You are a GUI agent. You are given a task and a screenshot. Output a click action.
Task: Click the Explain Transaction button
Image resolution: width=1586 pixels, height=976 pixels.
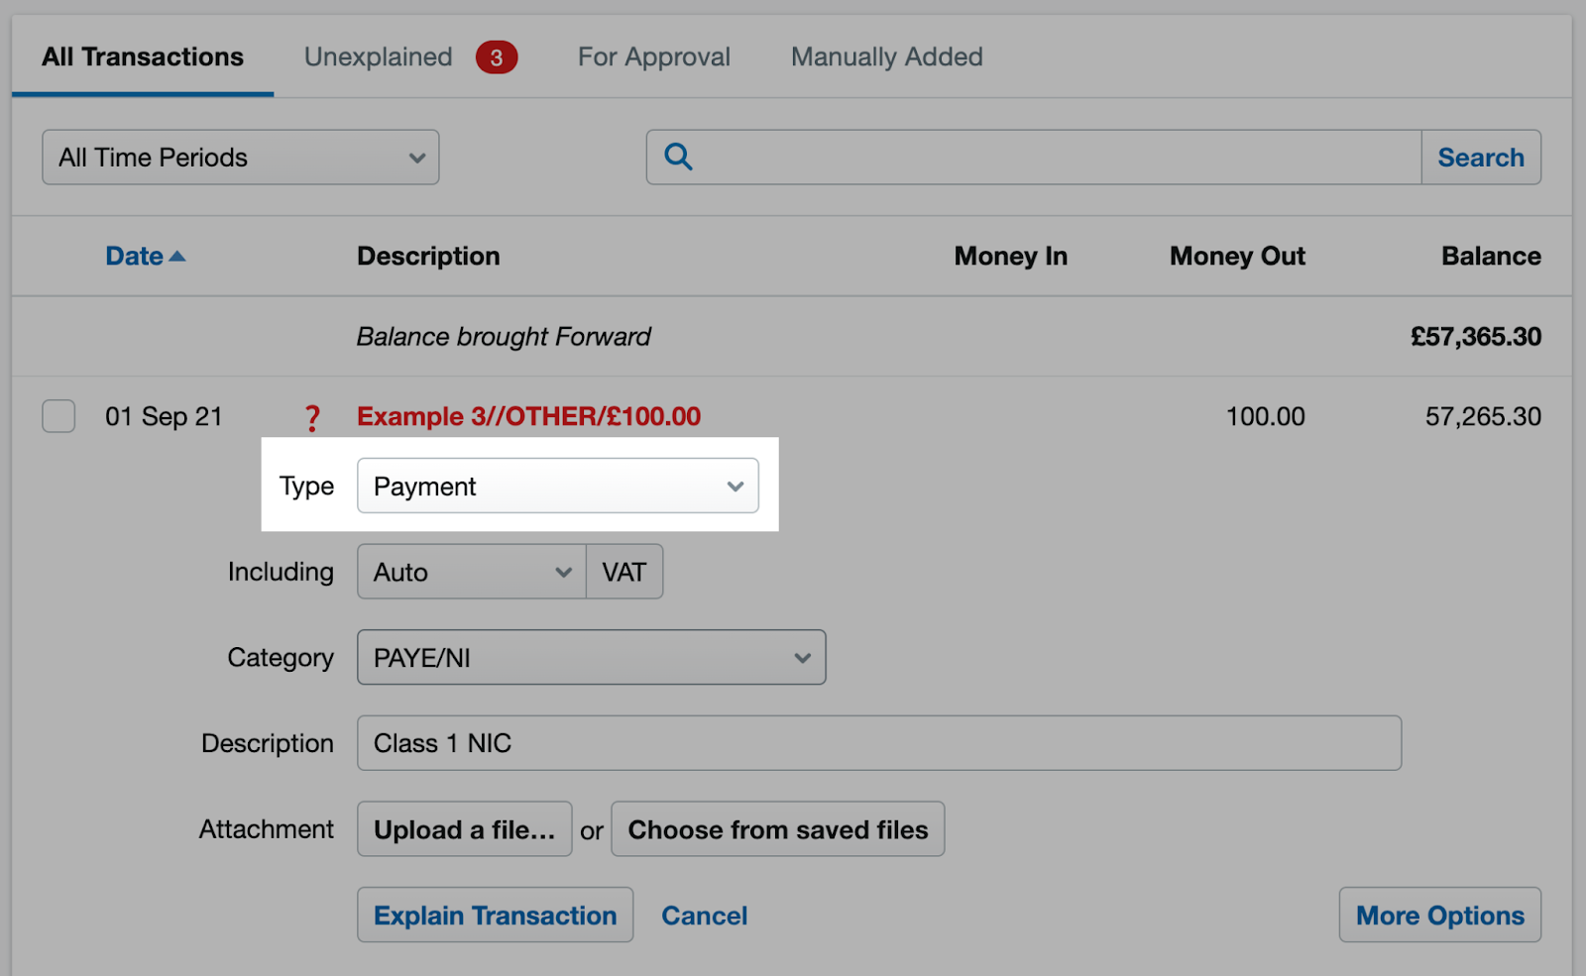coord(495,916)
